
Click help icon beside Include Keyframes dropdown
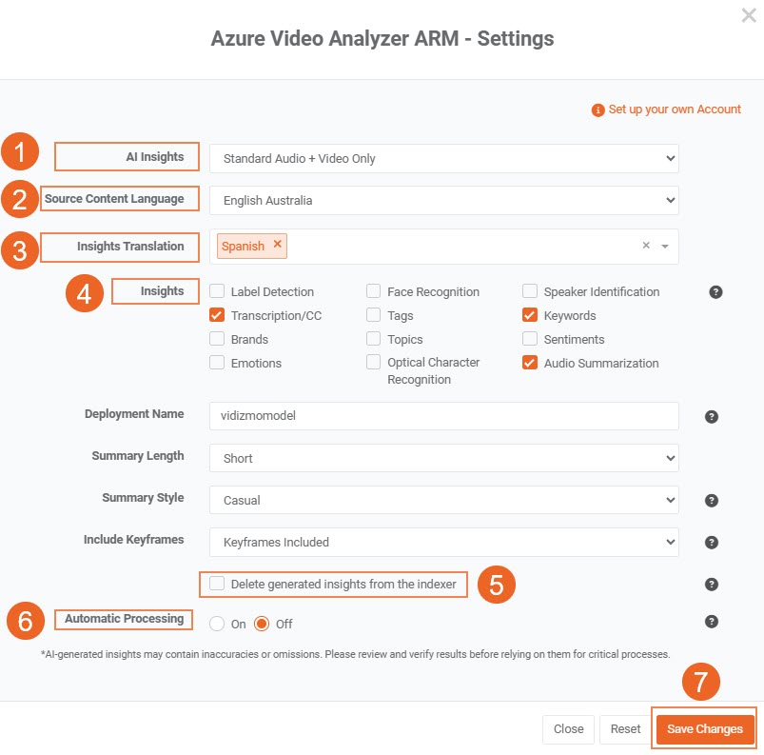tap(711, 542)
